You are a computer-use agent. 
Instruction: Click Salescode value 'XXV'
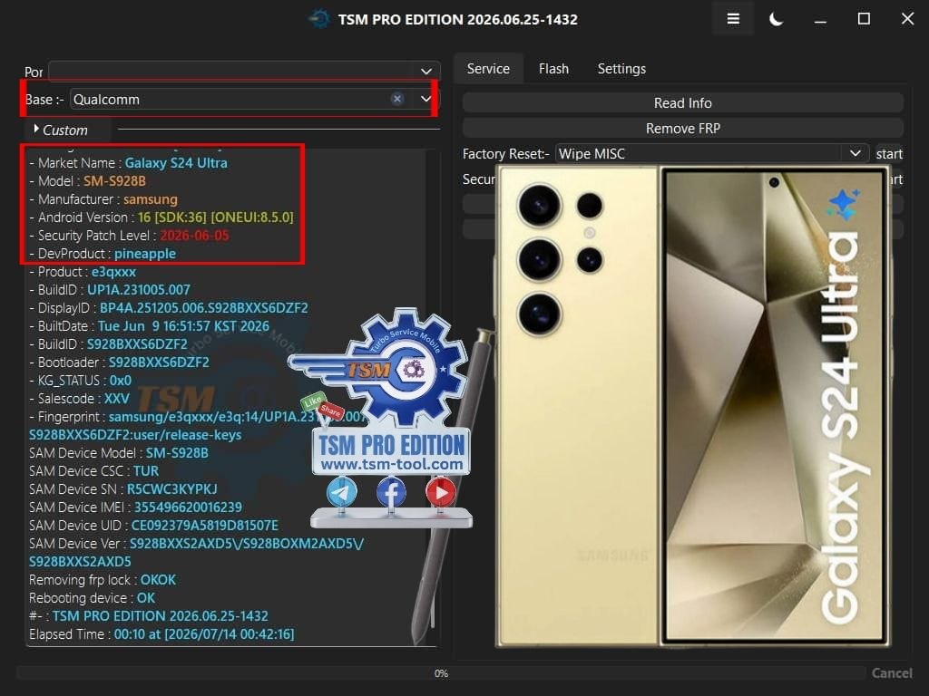coord(117,399)
